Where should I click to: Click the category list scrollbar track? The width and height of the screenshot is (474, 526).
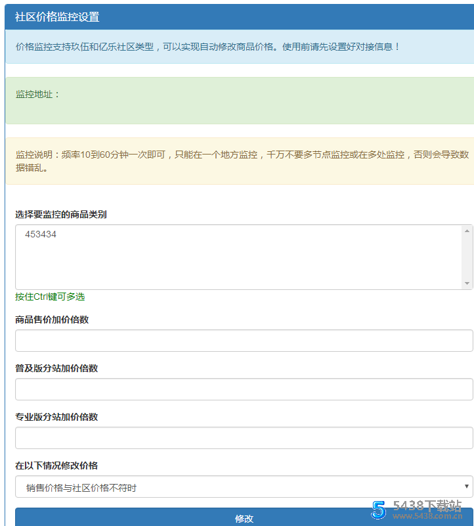point(467,257)
